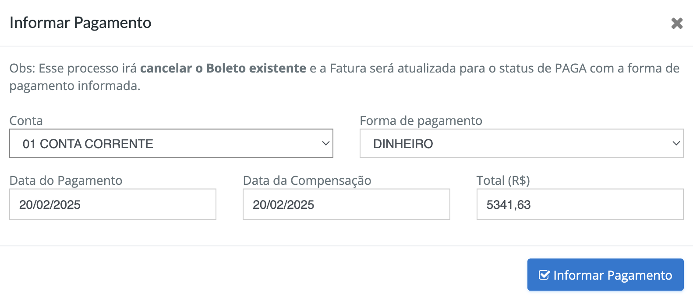Click the Total (R$) label

tap(503, 180)
